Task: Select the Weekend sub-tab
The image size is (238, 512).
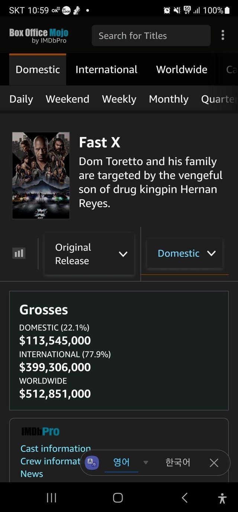Action: [67, 99]
